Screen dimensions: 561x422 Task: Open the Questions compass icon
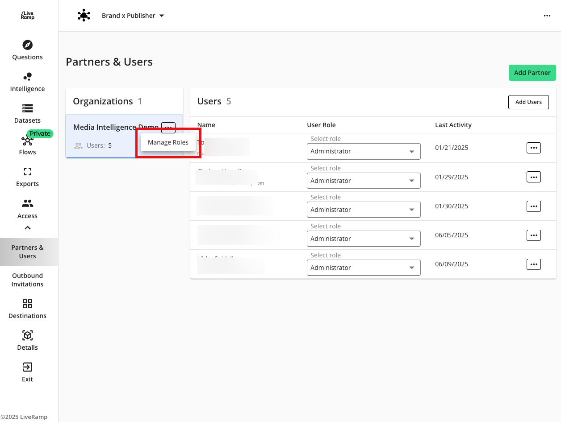[x=27, y=45]
